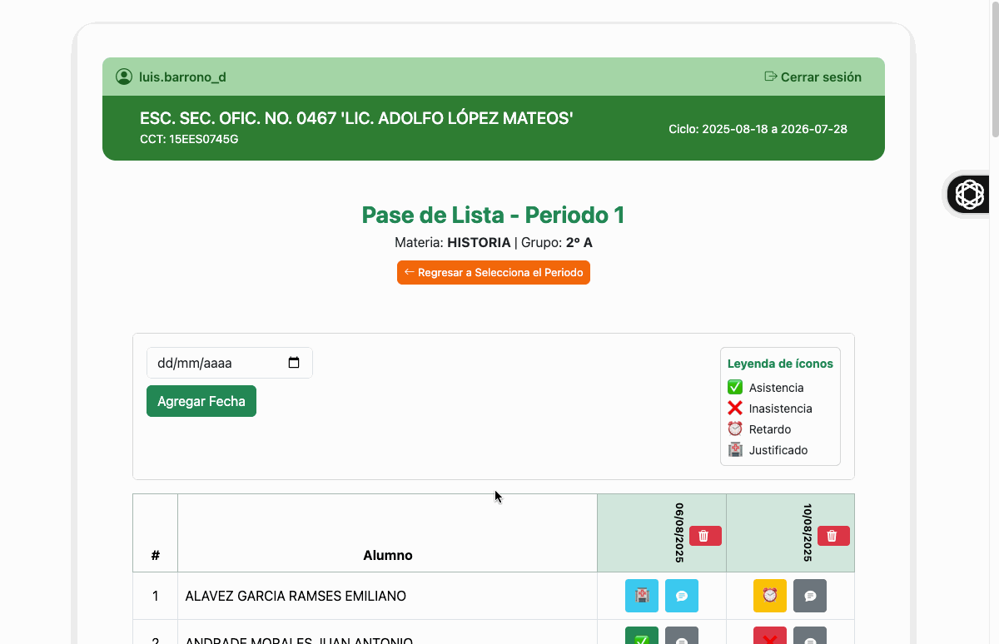Toggle green attendance check for Andrade Morales
Image resolution: width=999 pixels, height=644 pixels.
point(641,637)
